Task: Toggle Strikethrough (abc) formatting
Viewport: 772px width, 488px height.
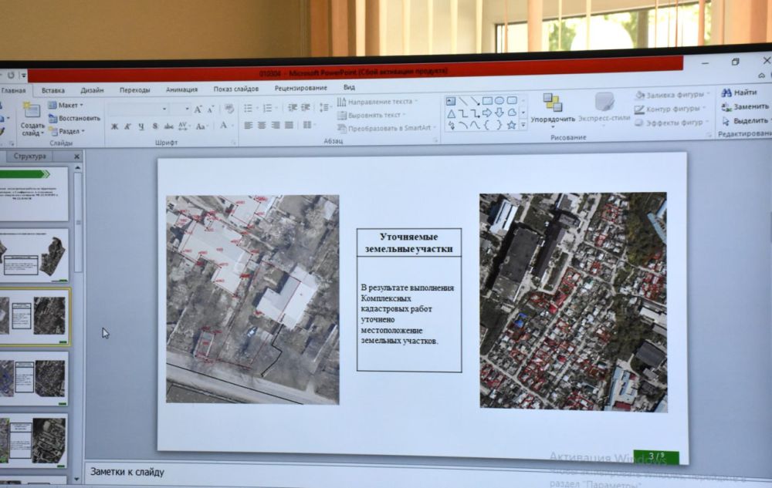Action: [168, 126]
